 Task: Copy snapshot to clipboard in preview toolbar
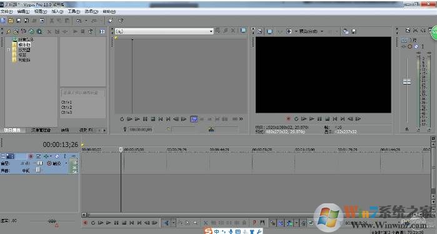(x=346, y=31)
